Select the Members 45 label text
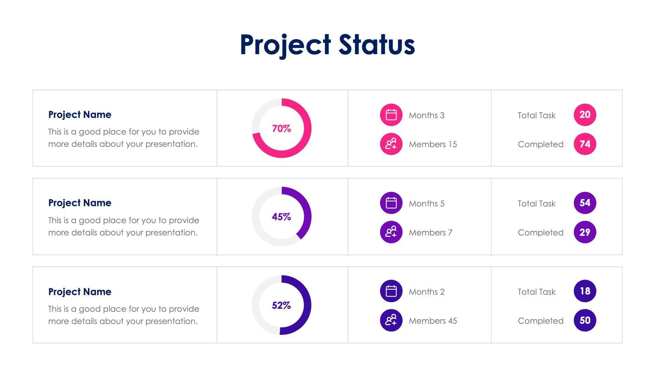Viewport: 655px width, 368px height. click(433, 321)
